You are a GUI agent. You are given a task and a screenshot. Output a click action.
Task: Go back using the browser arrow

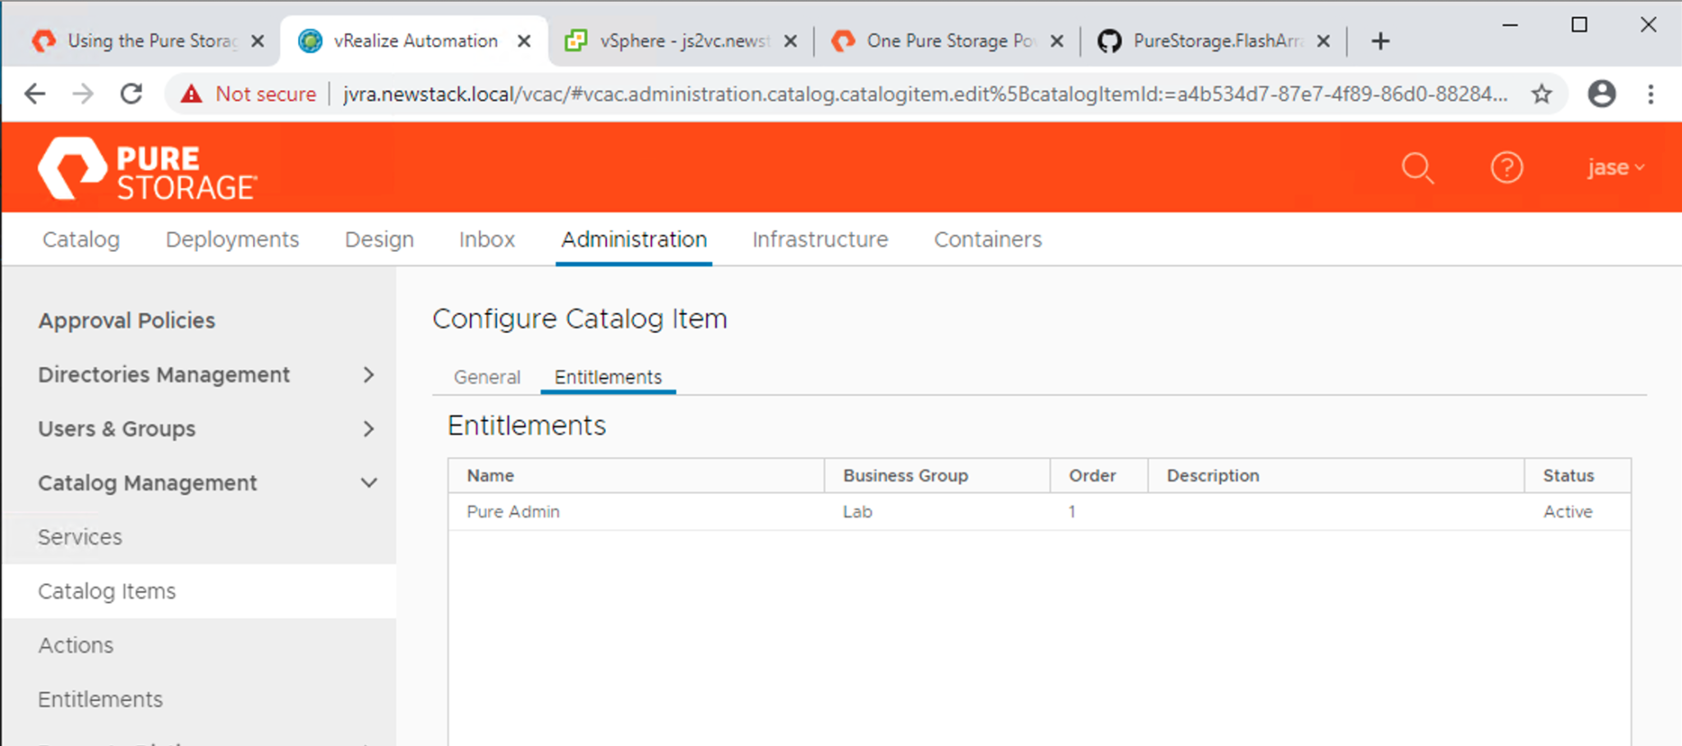coord(34,94)
